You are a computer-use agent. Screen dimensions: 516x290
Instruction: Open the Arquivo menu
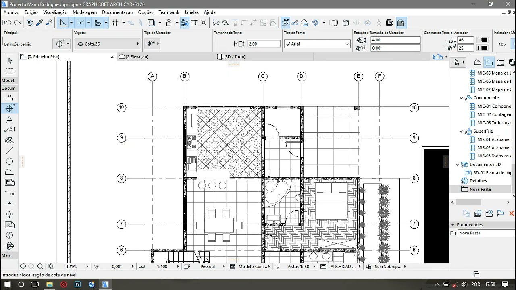[x=11, y=12]
